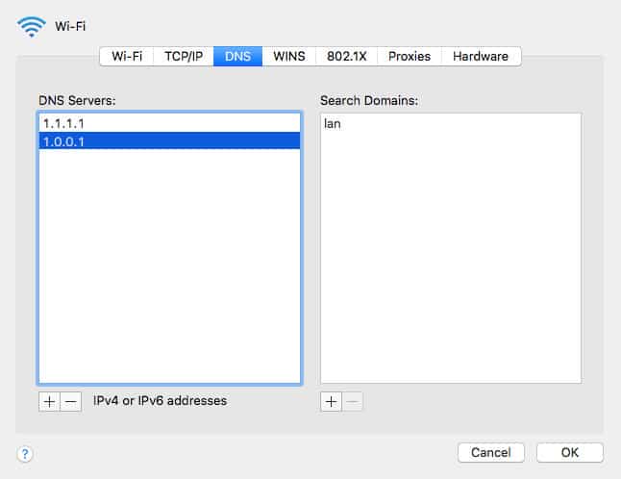Remove selected DNS server with minus button
The image size is (621, 479).
[71, 402]
